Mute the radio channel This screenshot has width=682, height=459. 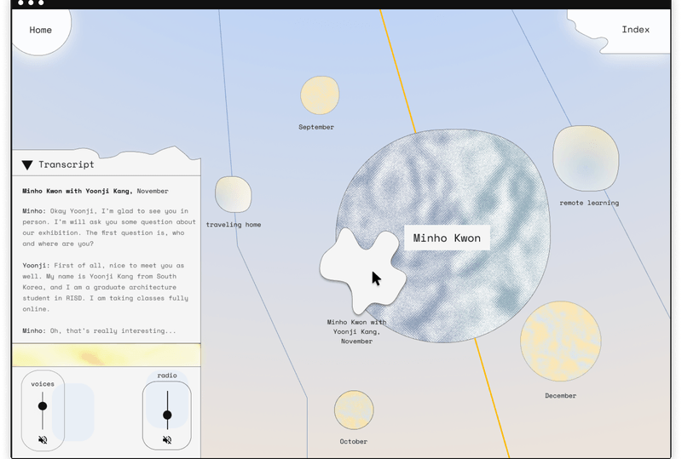(x=167, y=440)
